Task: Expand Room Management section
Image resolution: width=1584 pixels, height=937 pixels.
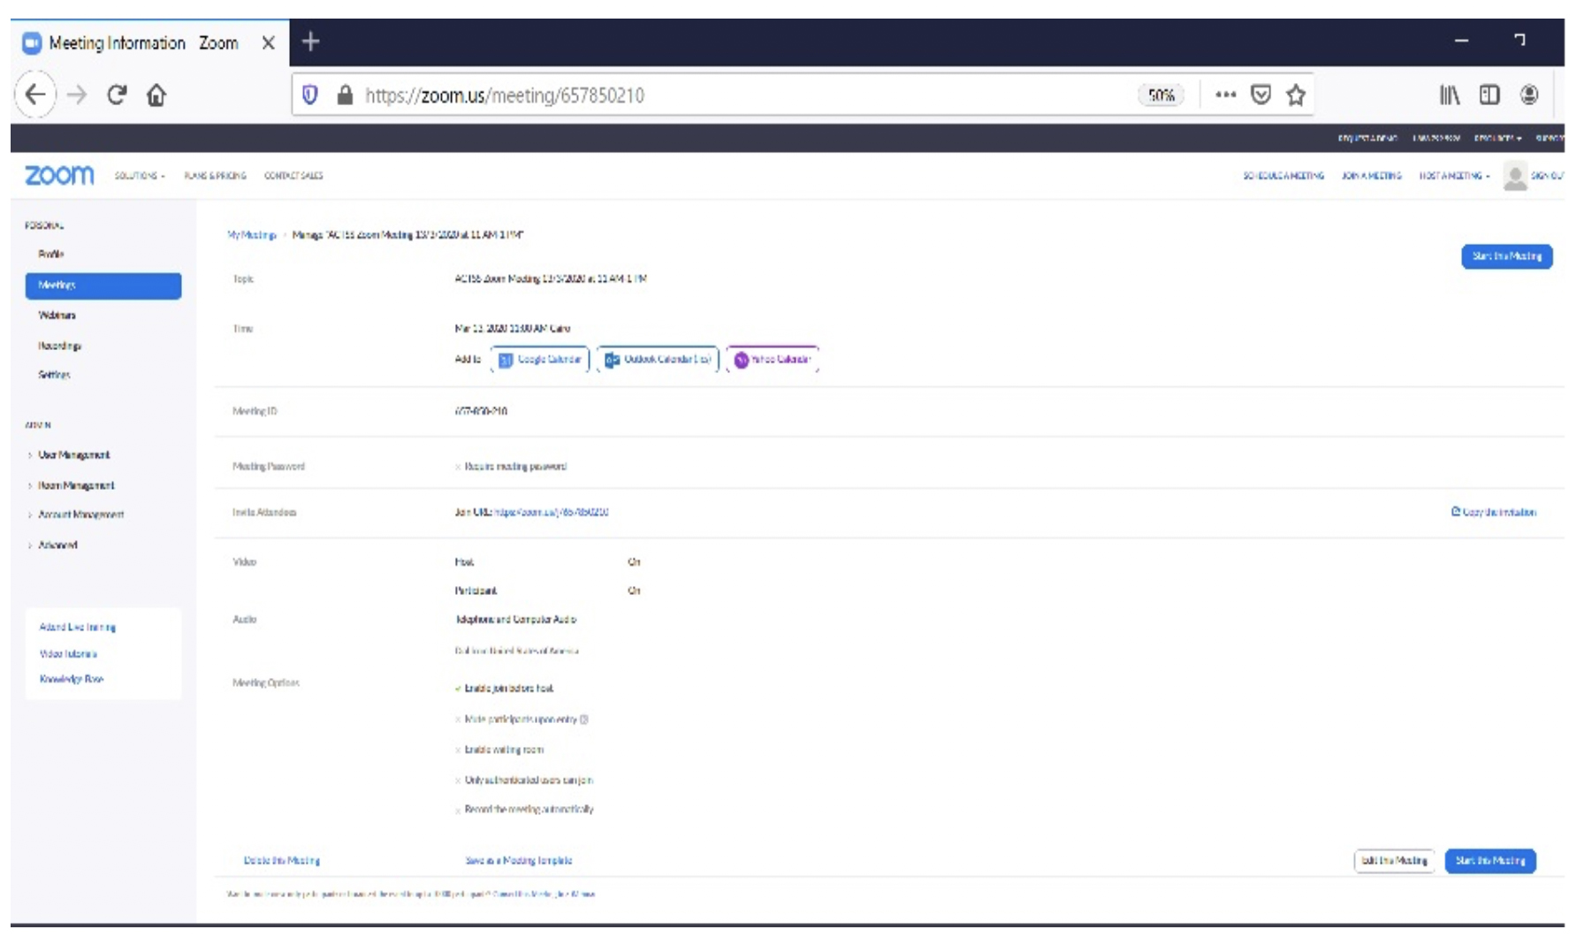Action: 76,484
